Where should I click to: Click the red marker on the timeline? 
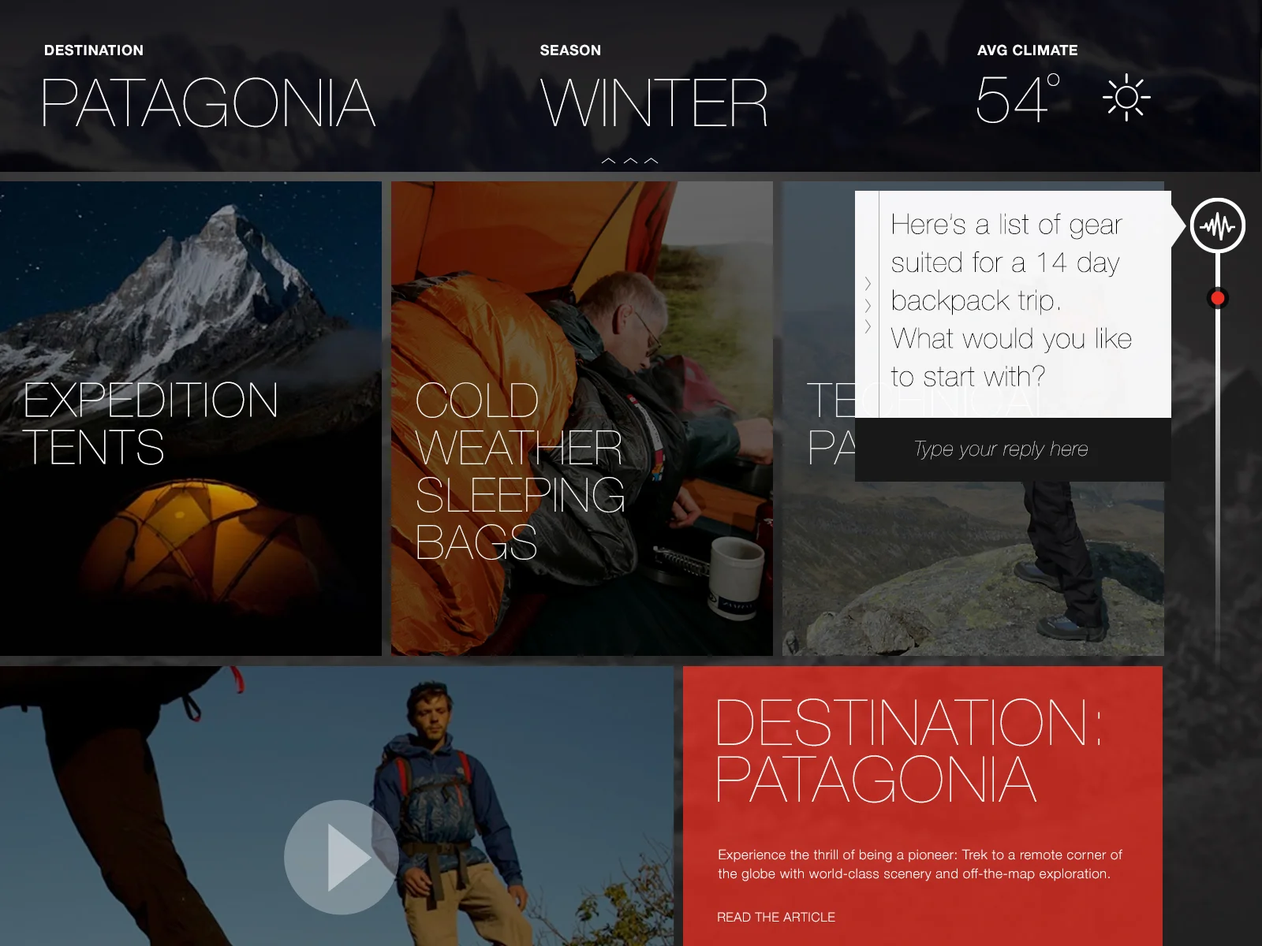(1217, 298)
